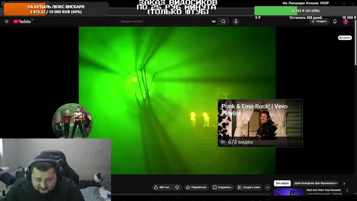Click the 673 видео playlist label
Image resolution: width=357 pixels, height=201 pixels.
click(240, 142)
